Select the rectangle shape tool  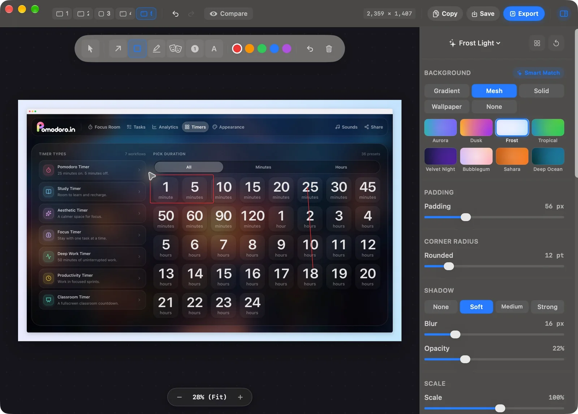point(137,48)
